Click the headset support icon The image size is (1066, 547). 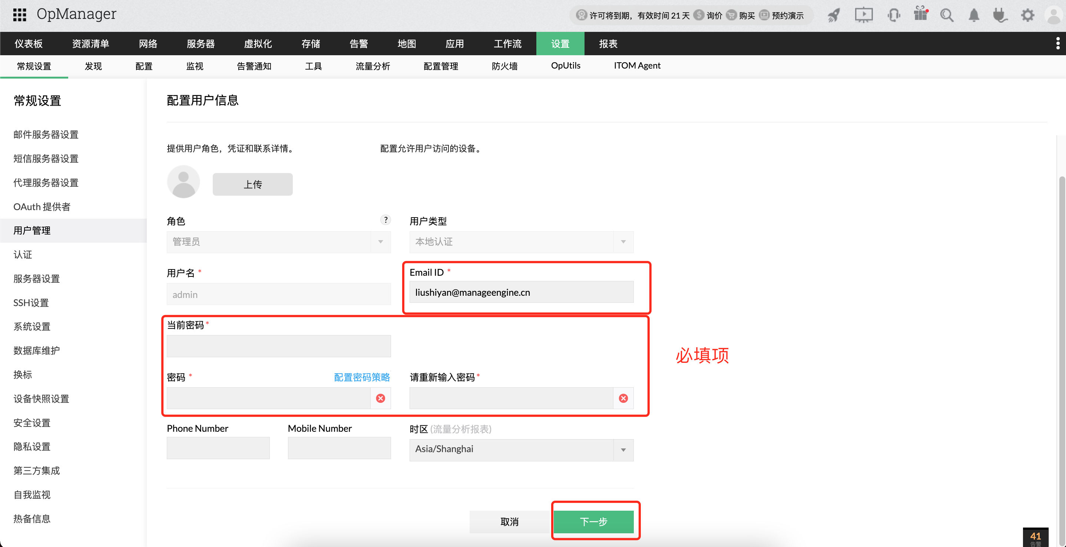(893, 15)
